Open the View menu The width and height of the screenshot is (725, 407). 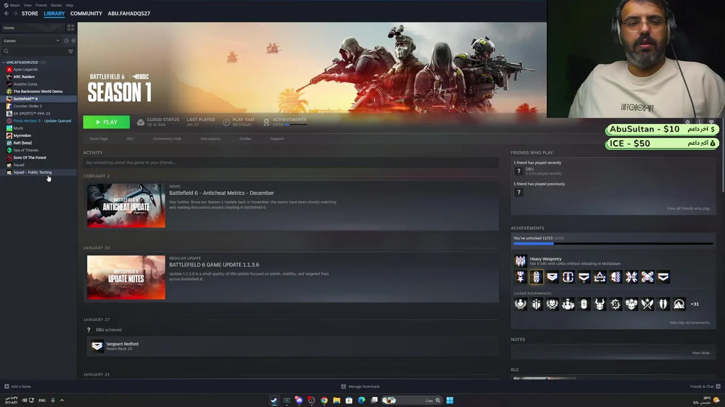(x=27, y=5)
